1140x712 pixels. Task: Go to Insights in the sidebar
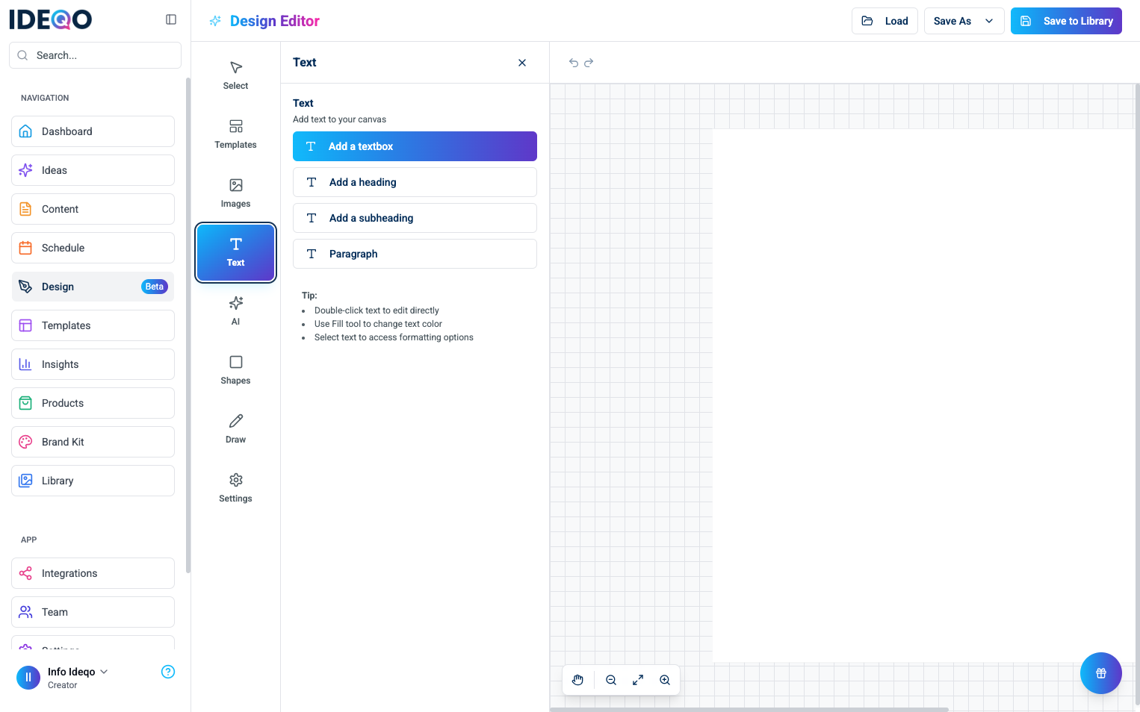(93, 364)
